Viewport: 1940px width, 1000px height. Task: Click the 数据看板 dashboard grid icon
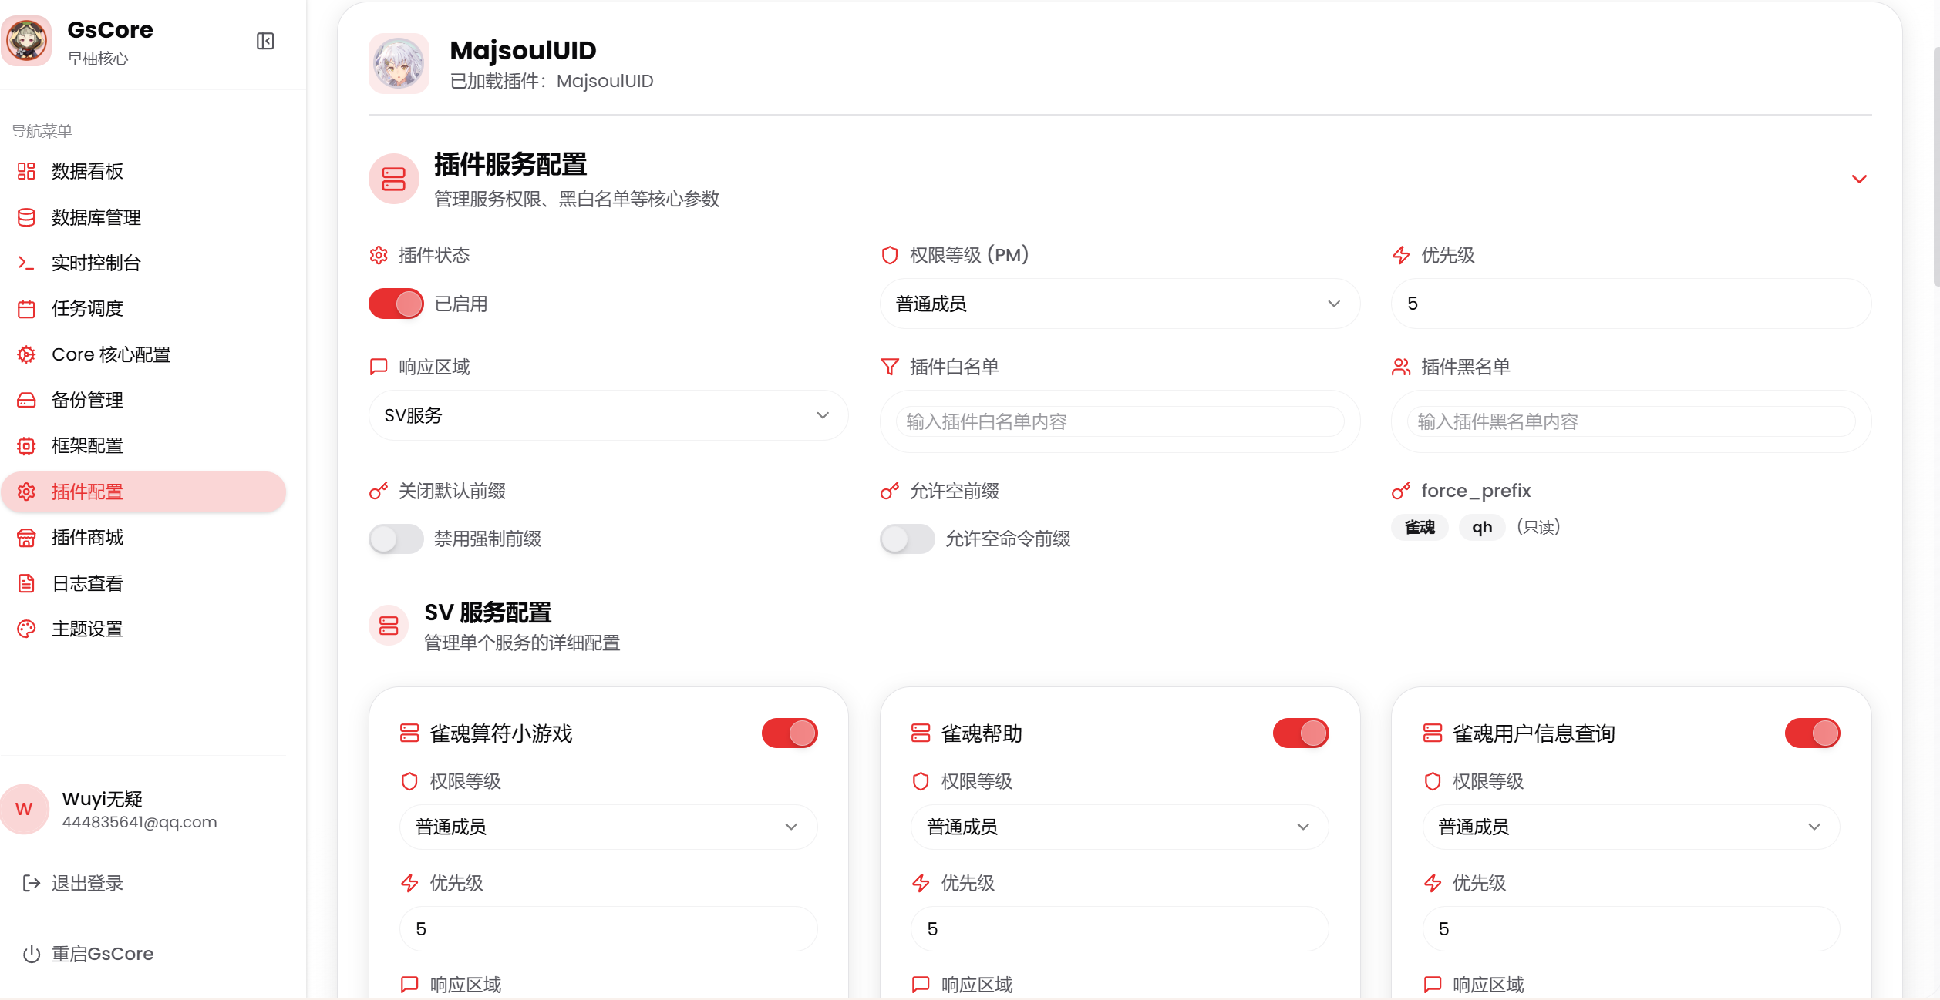[26, 171]
